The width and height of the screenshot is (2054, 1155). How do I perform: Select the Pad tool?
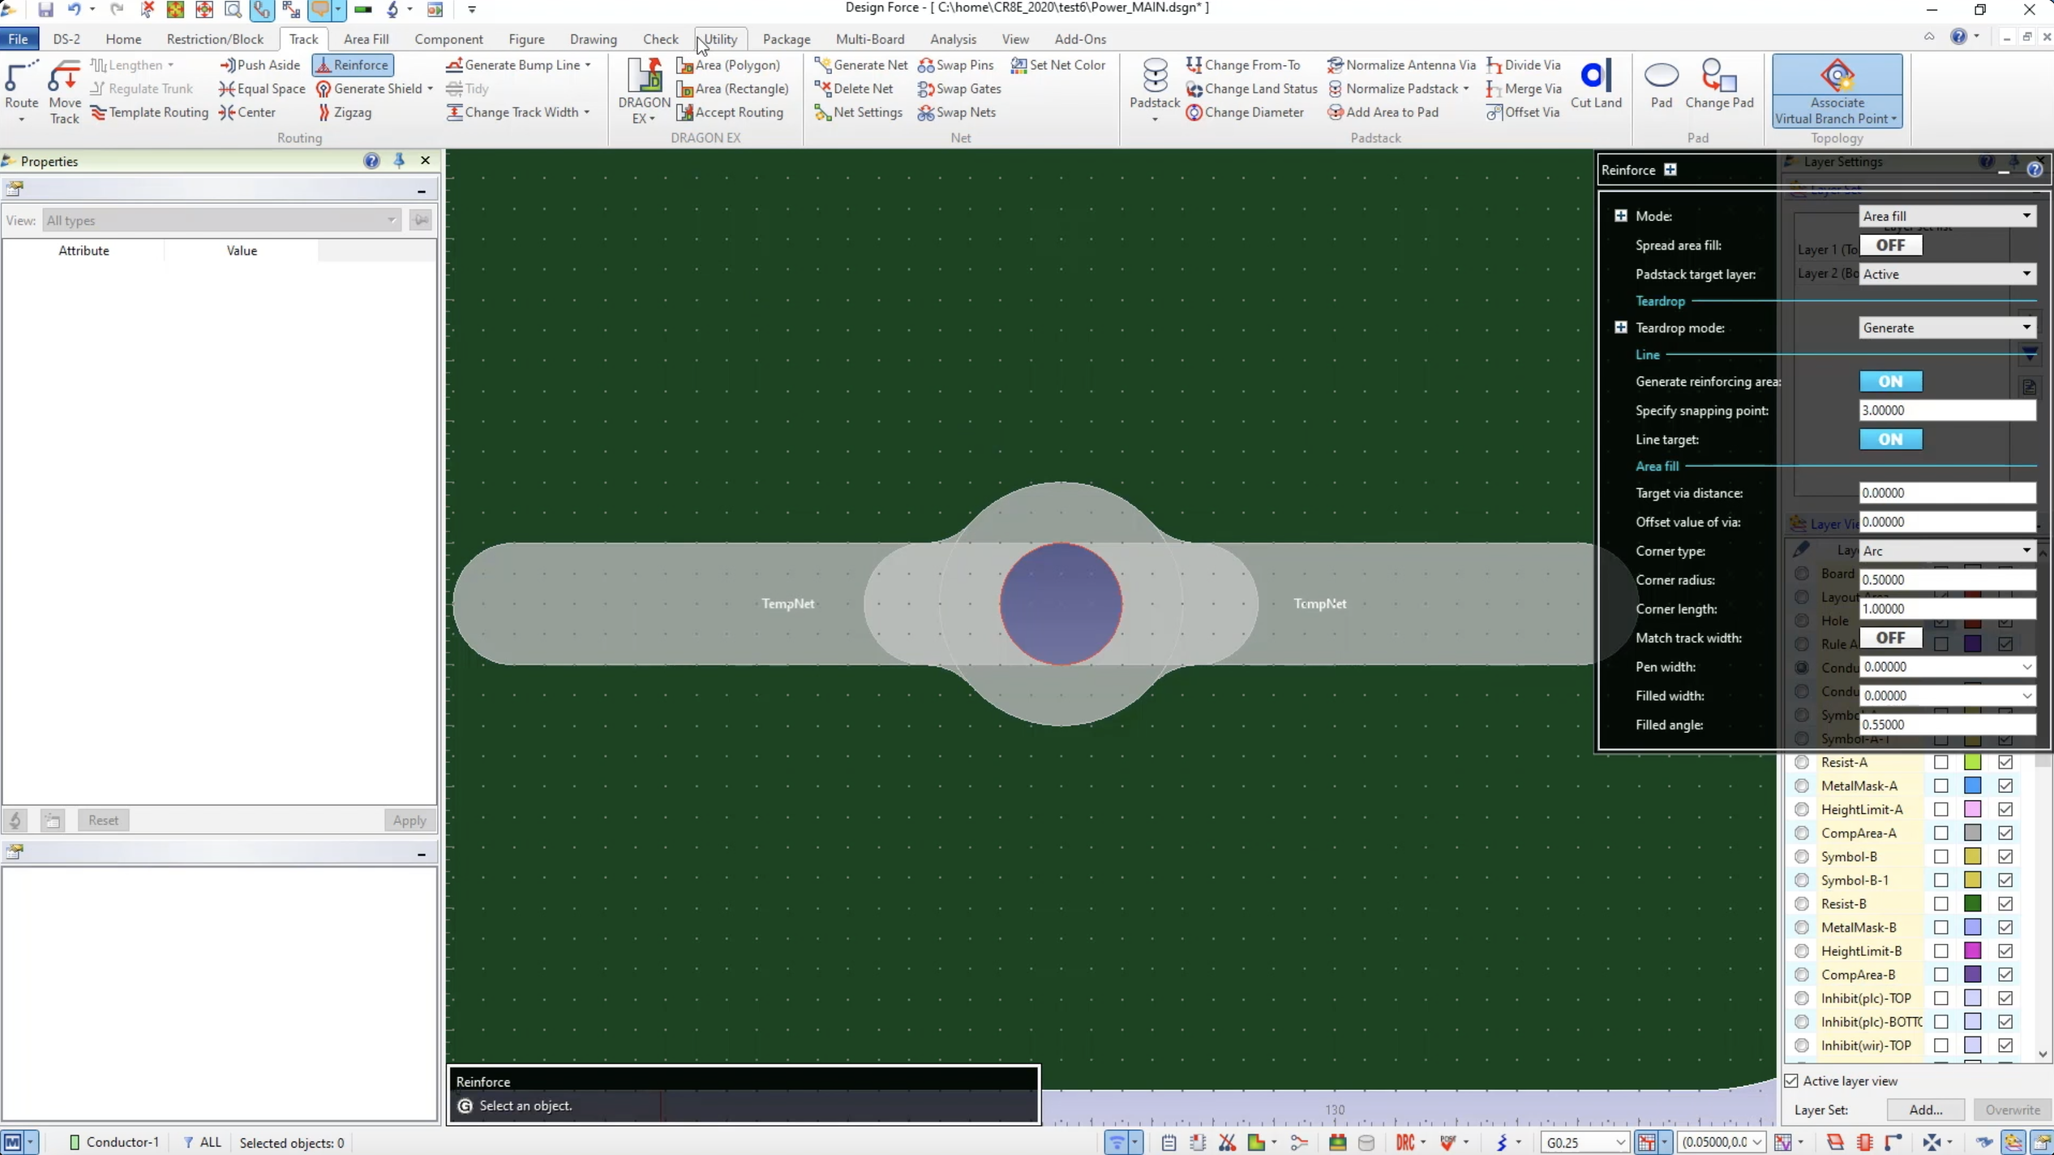click(1662, 84)
